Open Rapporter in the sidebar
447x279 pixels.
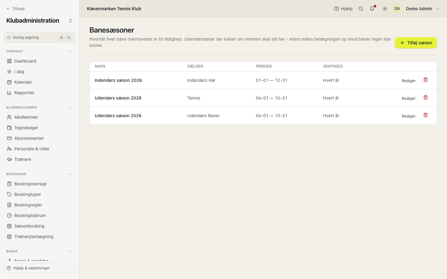pyautogui.click(x=39, y=93)
